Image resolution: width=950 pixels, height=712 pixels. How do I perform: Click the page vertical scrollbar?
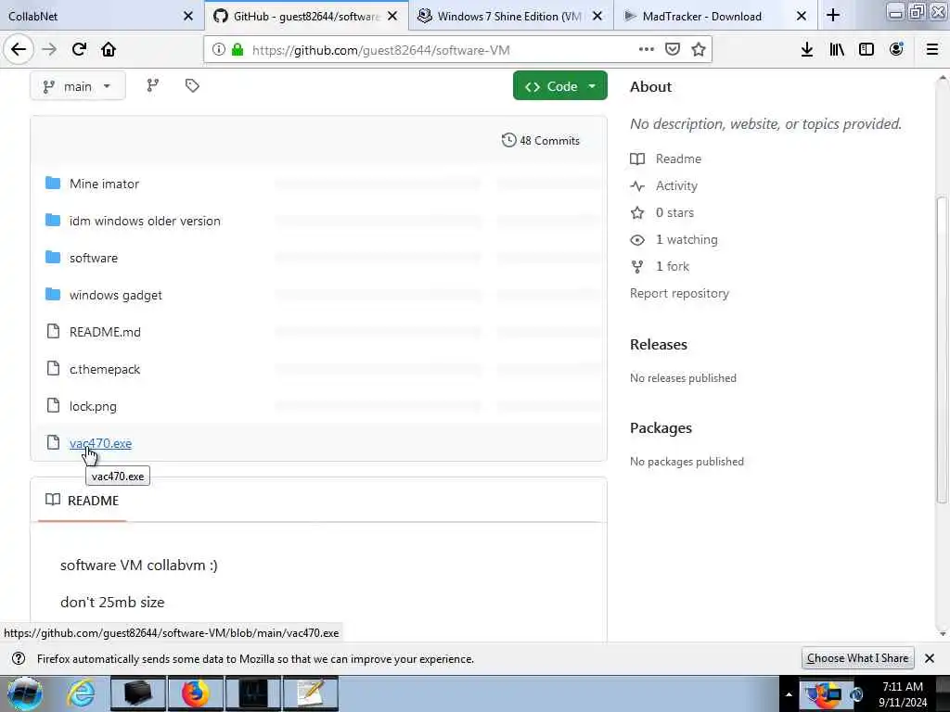(x=942, y=351)
